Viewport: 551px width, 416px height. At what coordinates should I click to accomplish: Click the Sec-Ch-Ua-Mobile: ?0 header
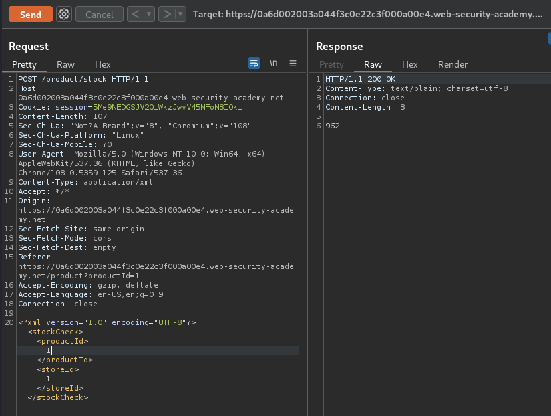[x=65, y=144]
